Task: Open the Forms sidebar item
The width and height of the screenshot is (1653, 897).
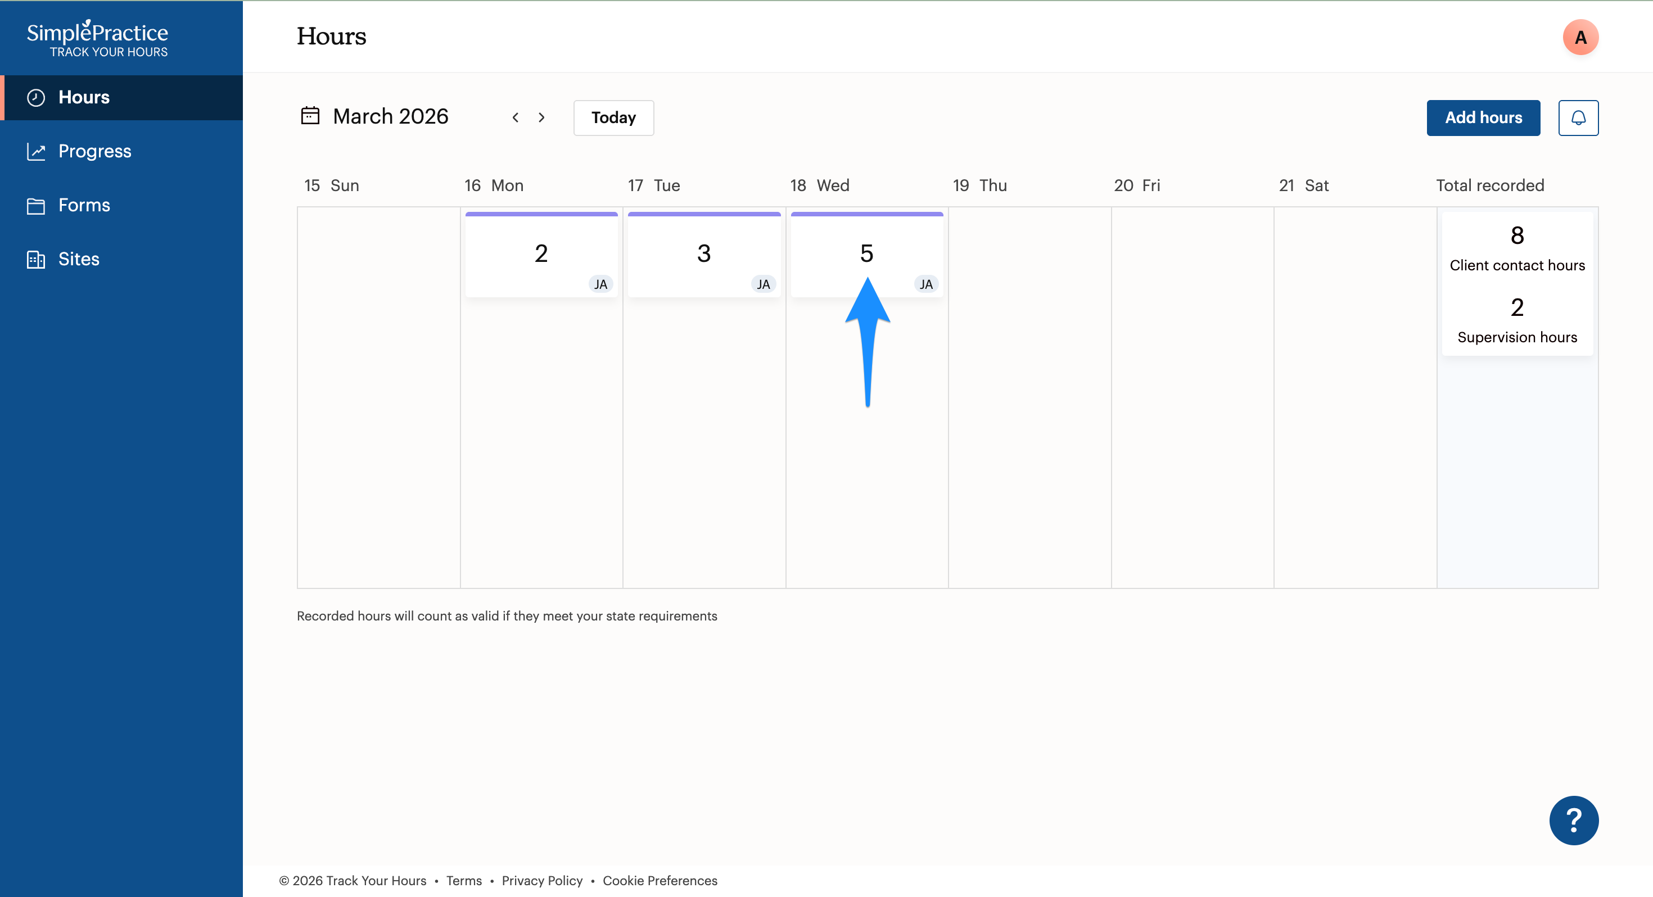Action: coord(121,205)
